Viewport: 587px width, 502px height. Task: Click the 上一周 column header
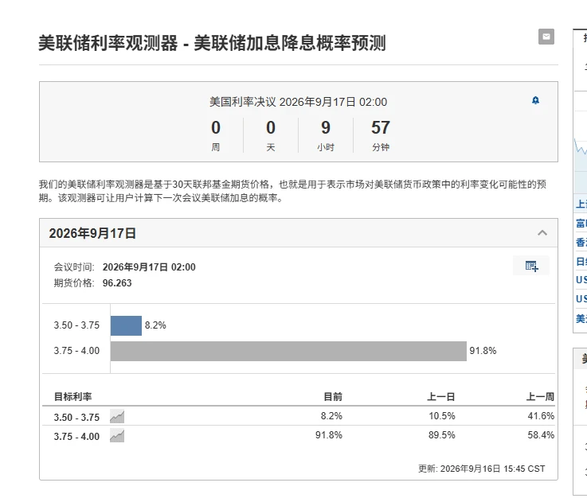point(540,396)
